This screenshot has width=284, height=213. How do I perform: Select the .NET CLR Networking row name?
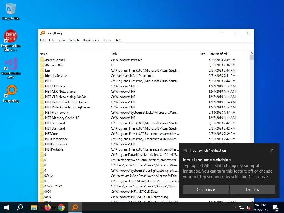[x=60, y=92]
